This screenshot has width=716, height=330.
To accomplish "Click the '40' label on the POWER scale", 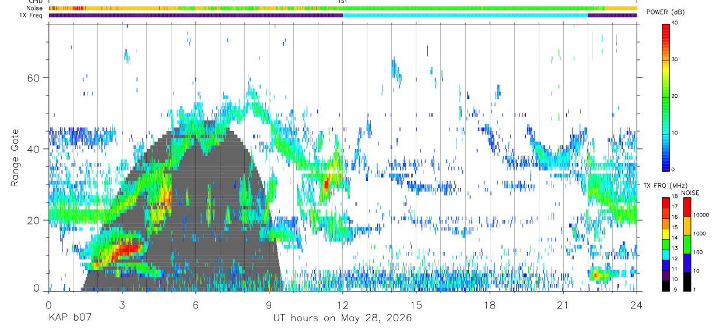I will click(675, 23).
